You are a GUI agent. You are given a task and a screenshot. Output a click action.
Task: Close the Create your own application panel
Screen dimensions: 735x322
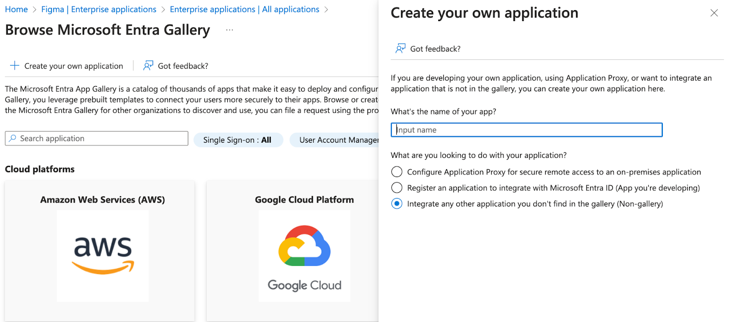(714, 13)
